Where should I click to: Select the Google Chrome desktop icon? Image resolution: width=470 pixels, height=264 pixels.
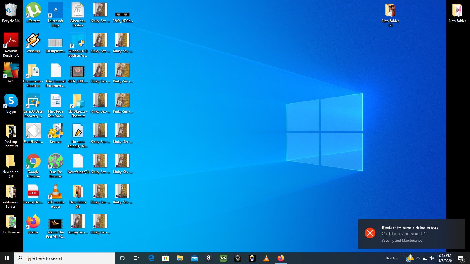tap(33, 166)
